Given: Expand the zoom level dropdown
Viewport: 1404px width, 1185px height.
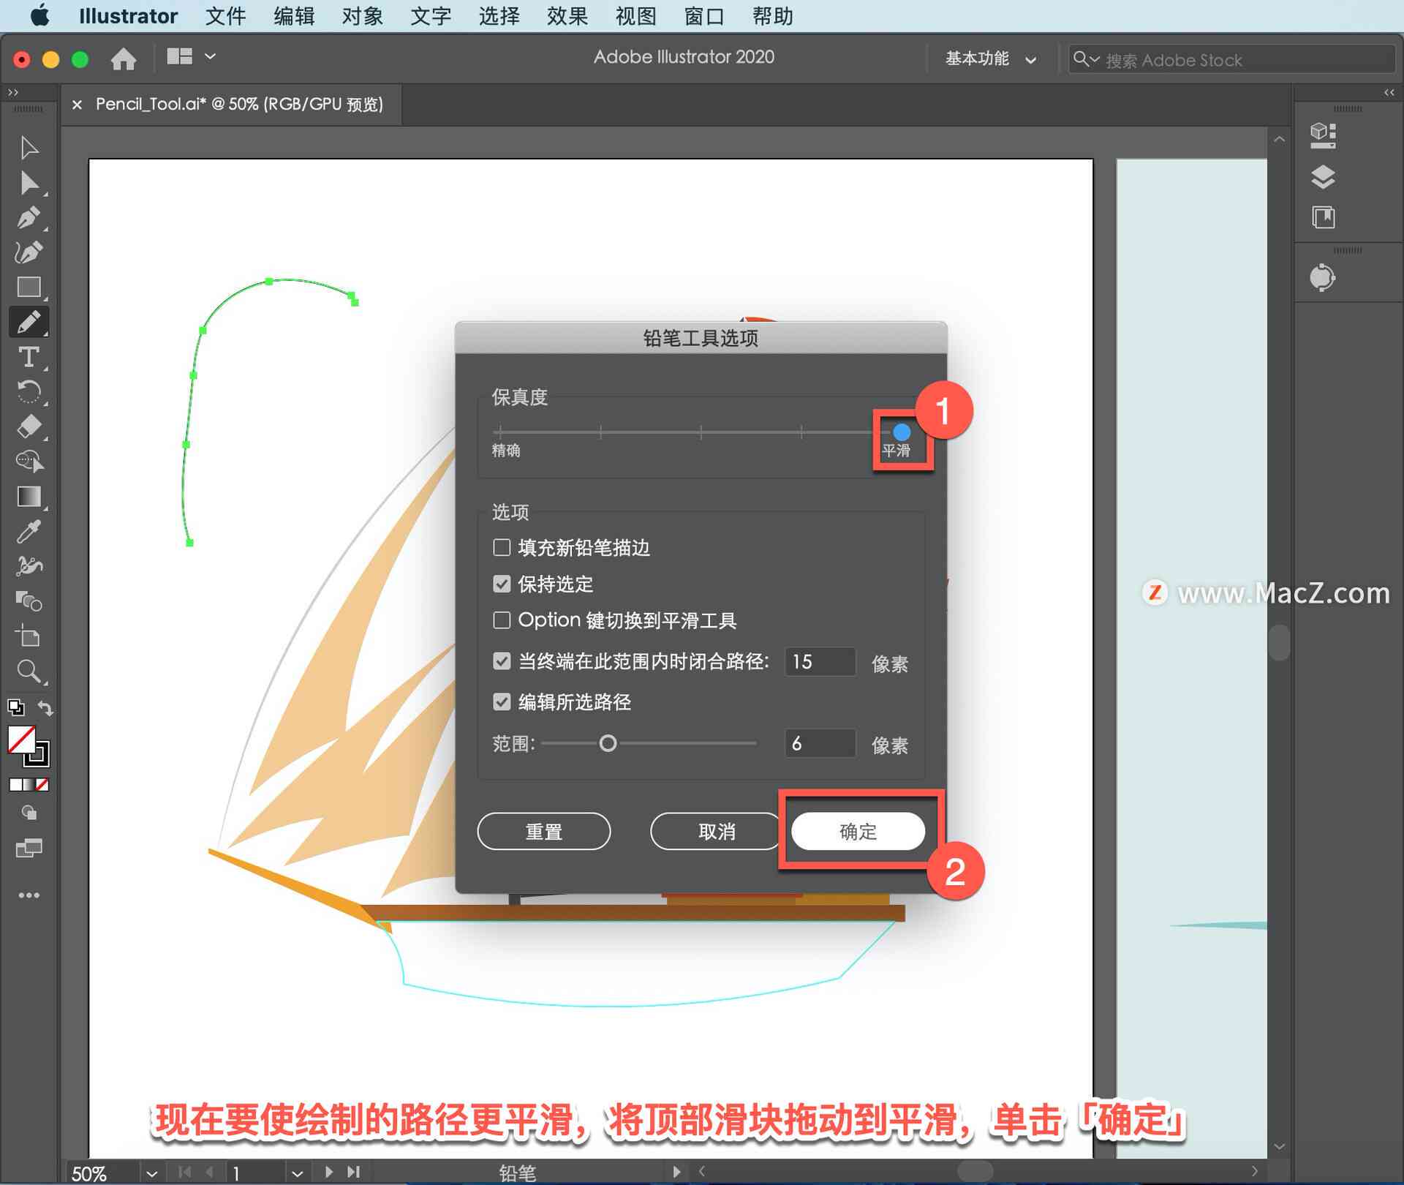Looking at the screenshot, I should tap(151, 1173).
